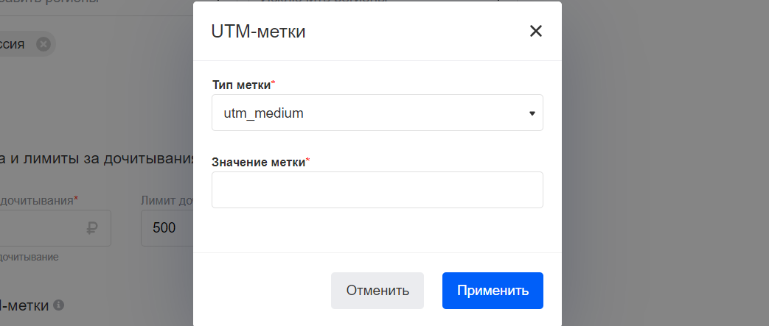The height and width of the screenshot is (326, 769).
Task: Click the Отменить button
Action: (x=377, y=291)
